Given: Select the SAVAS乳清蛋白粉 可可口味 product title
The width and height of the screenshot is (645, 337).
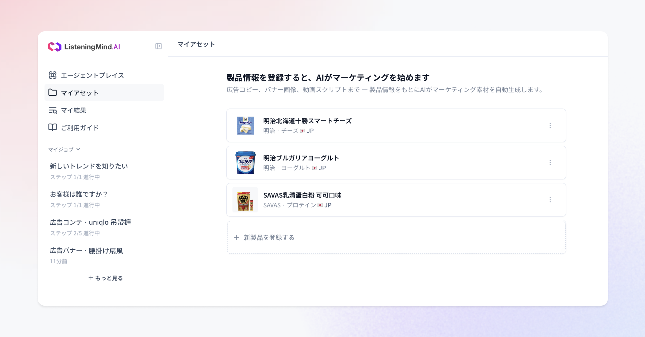Looking at the screenshot, I should point(302,195).
